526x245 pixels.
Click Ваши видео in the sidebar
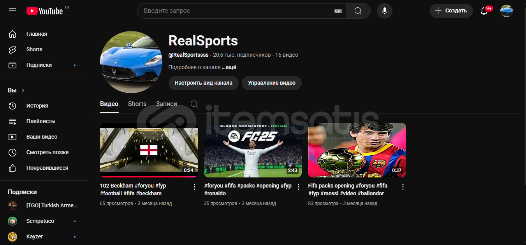pos(42,137)
